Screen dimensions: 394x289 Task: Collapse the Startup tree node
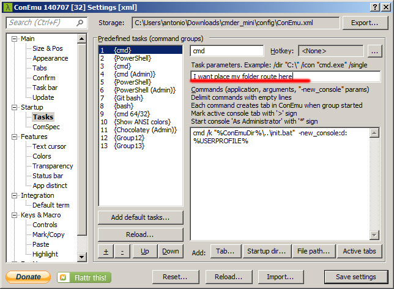click(14, 107)
